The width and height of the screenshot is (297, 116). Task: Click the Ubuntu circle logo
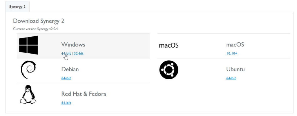pyautogui.click(x=169, y=70)
